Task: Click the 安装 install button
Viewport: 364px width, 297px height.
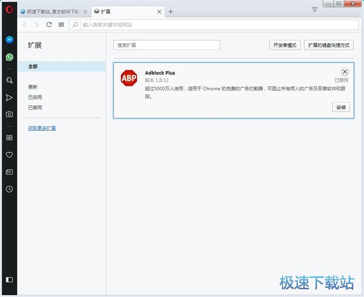Action: pos(341,107)
